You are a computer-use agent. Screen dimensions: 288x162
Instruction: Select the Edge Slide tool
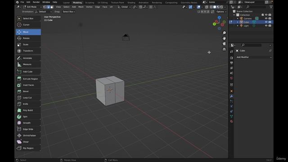click(x=28, y=129)
